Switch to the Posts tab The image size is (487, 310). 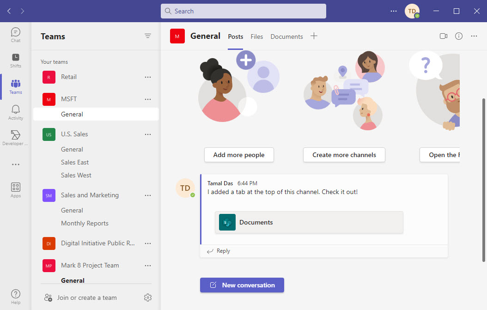click(x=236, y=36)
